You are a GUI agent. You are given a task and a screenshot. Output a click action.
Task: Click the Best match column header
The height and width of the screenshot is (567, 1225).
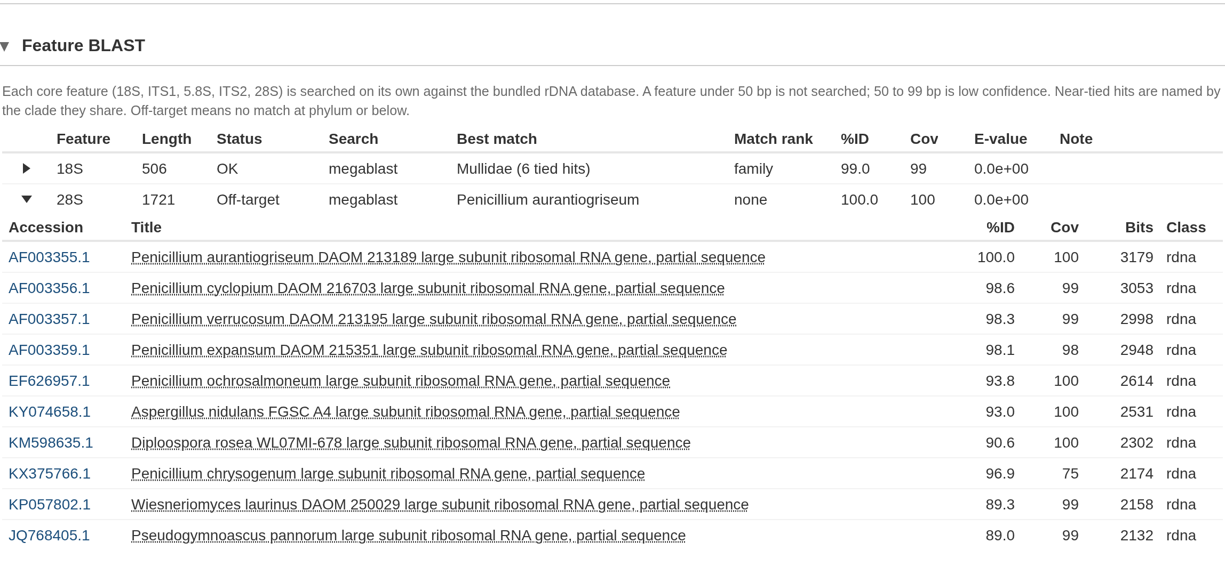coord(497,139)
